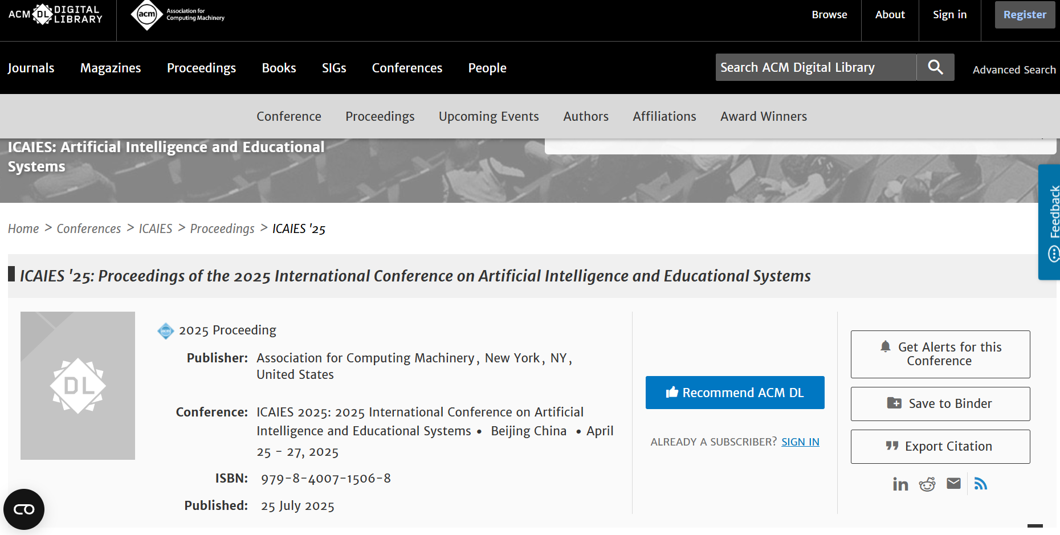
Task: Select the Recommend ACM DL button
Action: (x=735, y=393)
